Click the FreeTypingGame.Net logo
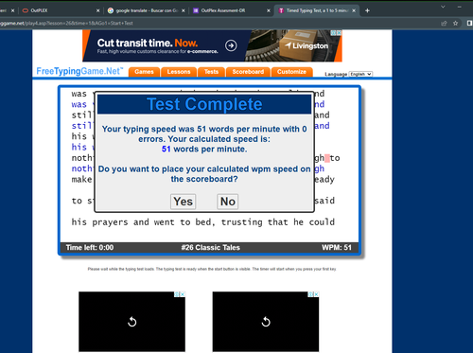Viewport: 473px width, 353px height. coord(79,71)
